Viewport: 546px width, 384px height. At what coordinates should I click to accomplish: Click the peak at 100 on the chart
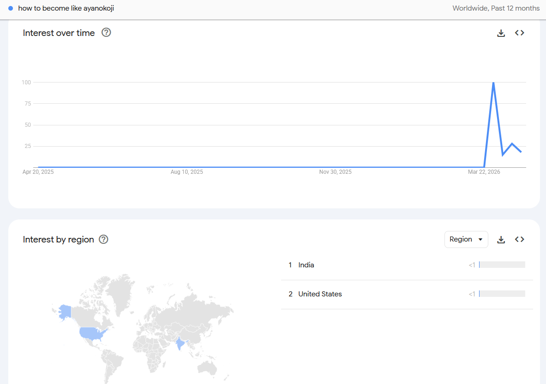[493, 83]
